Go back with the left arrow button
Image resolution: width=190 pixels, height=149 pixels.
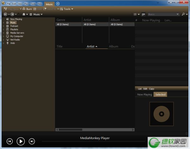coord(5,14)
